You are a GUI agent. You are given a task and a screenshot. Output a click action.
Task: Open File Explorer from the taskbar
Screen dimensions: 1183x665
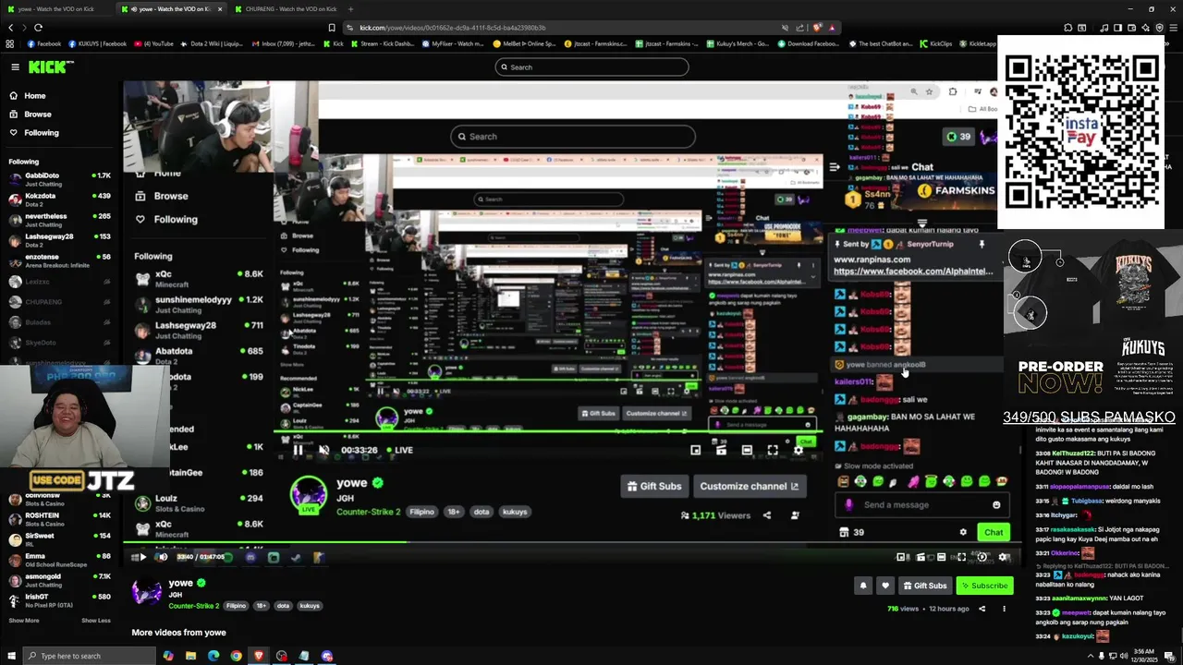(x=190, y=656)
